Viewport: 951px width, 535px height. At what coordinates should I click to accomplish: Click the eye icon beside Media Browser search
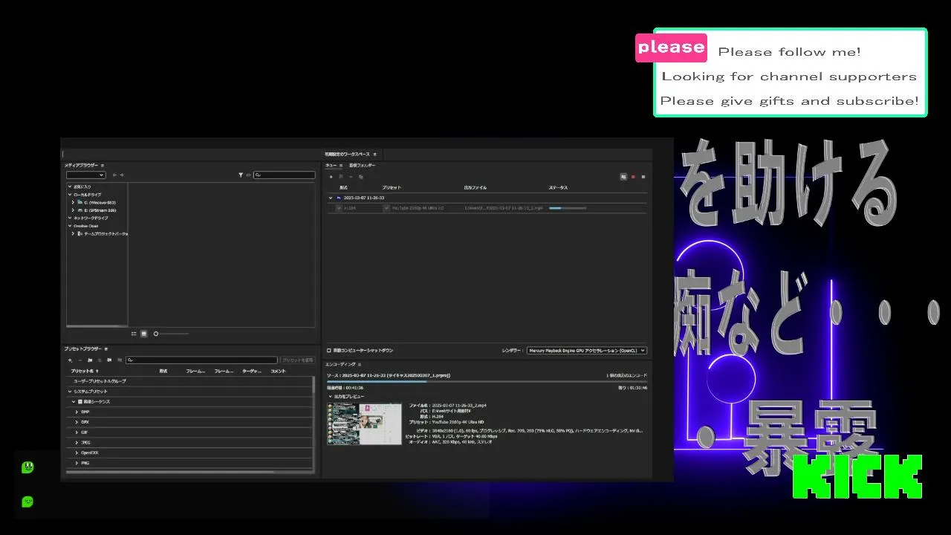pyautogui.click(x=248, y=175)
